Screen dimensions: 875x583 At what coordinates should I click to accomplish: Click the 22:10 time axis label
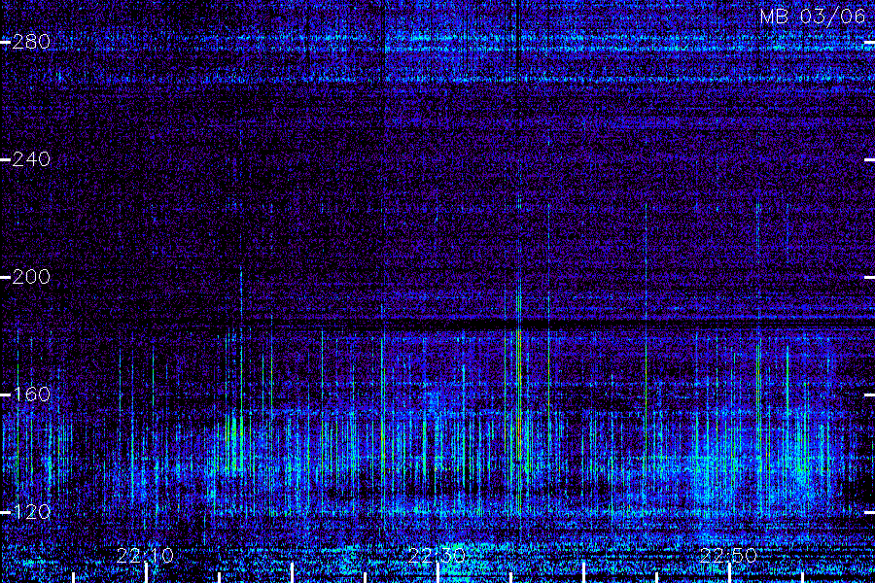pos(145,556)
